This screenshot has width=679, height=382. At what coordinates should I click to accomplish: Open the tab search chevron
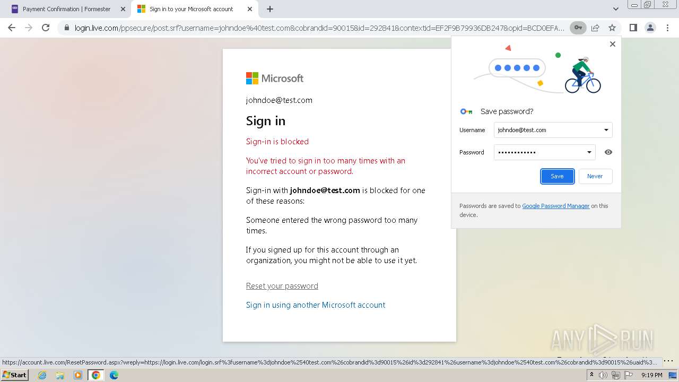point(615,9)
